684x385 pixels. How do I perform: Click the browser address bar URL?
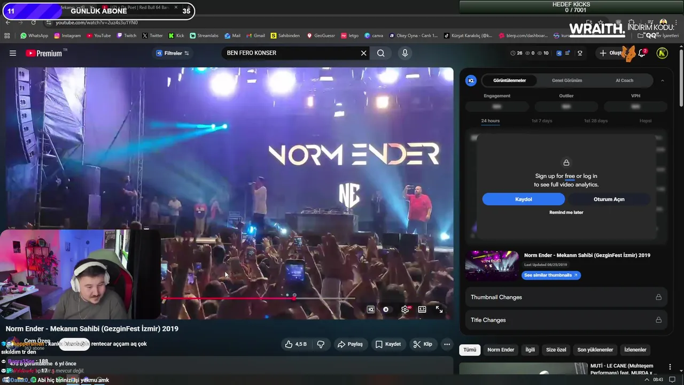point(96,22)
